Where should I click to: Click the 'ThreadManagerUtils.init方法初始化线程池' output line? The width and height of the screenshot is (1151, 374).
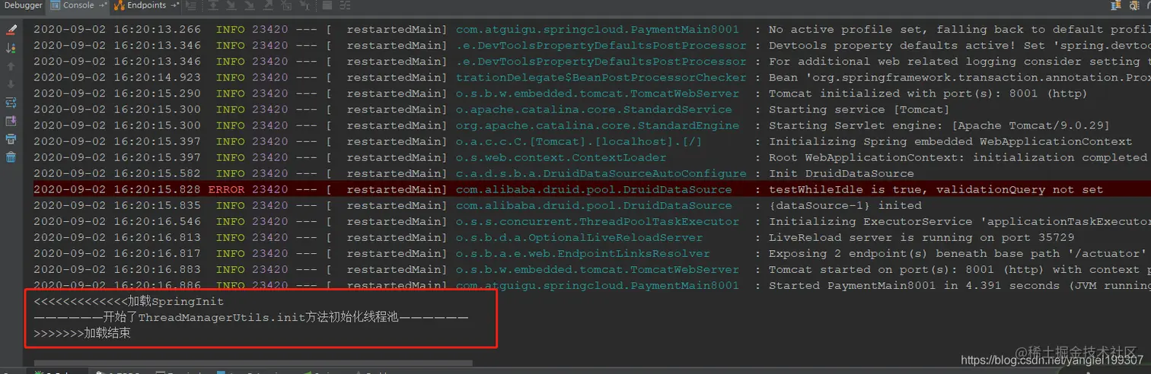251,317
